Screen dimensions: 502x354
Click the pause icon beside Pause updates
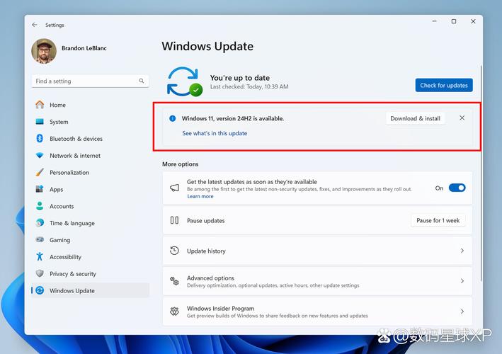[x=174, y=220]
